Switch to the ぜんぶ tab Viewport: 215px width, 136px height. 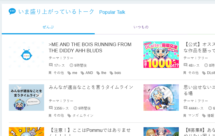48,27
